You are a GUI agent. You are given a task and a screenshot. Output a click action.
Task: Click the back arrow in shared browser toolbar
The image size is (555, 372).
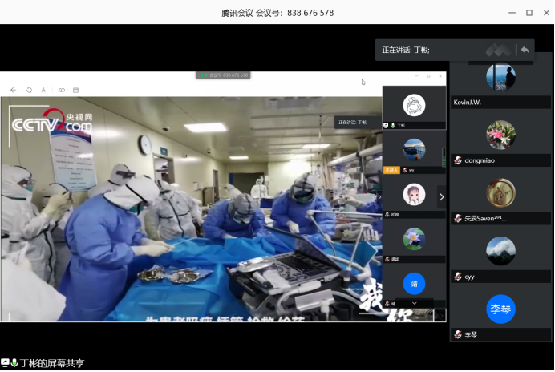pyautogui.click(x=14, y=90)
